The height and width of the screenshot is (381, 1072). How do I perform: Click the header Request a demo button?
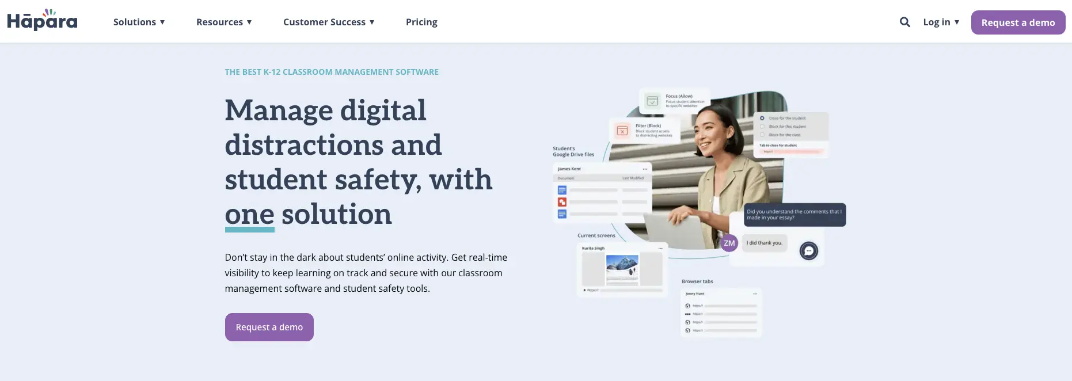(1018, 22)
